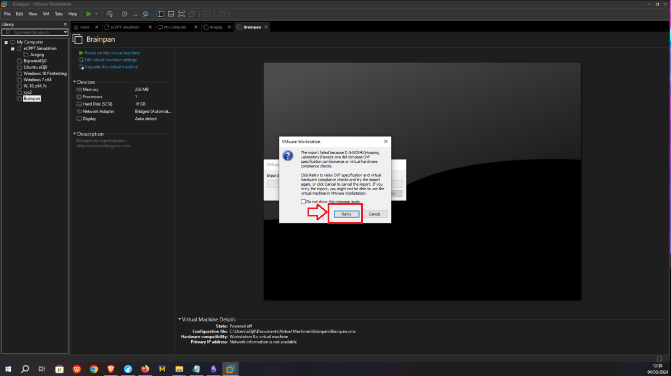Open the snapshot manager toolbar icon

tap(145, 13)
